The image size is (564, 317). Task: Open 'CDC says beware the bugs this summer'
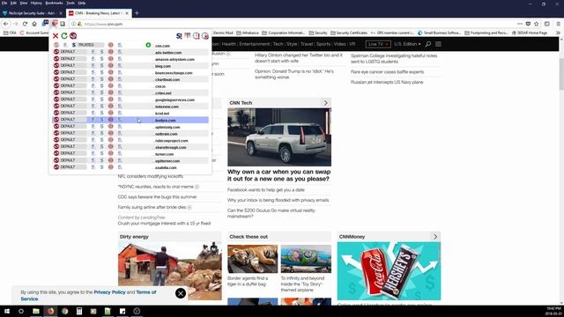(157, 197)
